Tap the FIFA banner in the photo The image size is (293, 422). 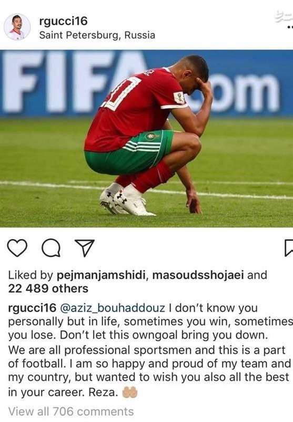(146, 82)
